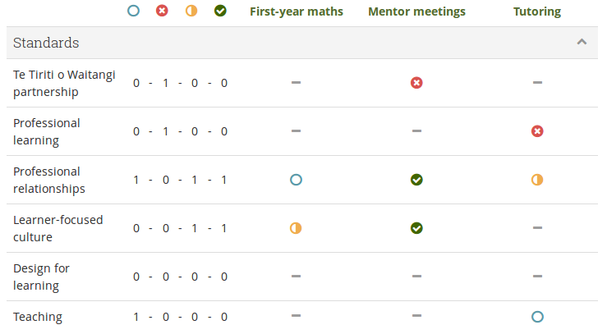Image resolution: width=607 pixels, height=334 pixels.
Task: Click blue circle for Teaching Tutoring
Action: click(537, 317)
